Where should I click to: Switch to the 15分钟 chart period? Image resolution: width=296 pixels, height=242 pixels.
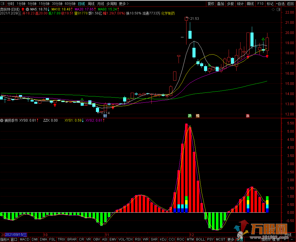pyautogui.click(x=44, y=4)
